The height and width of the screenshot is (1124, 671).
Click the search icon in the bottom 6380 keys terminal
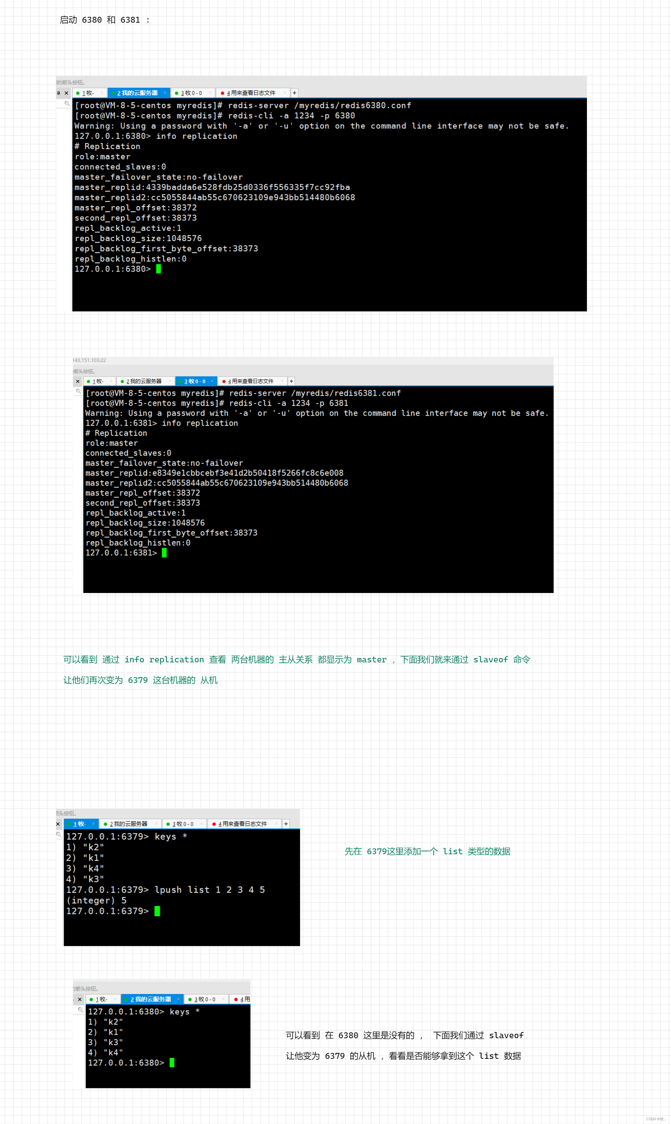(x=81, y=1009)
